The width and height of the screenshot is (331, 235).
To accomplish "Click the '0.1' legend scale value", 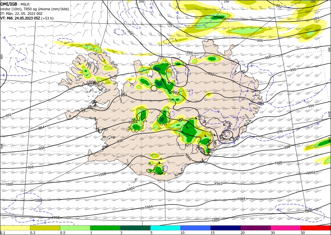I will pos(2,233).
